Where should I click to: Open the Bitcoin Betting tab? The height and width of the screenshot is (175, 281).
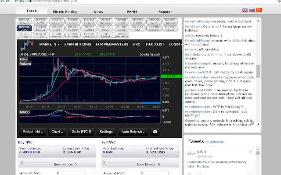[x=65, y=12]
